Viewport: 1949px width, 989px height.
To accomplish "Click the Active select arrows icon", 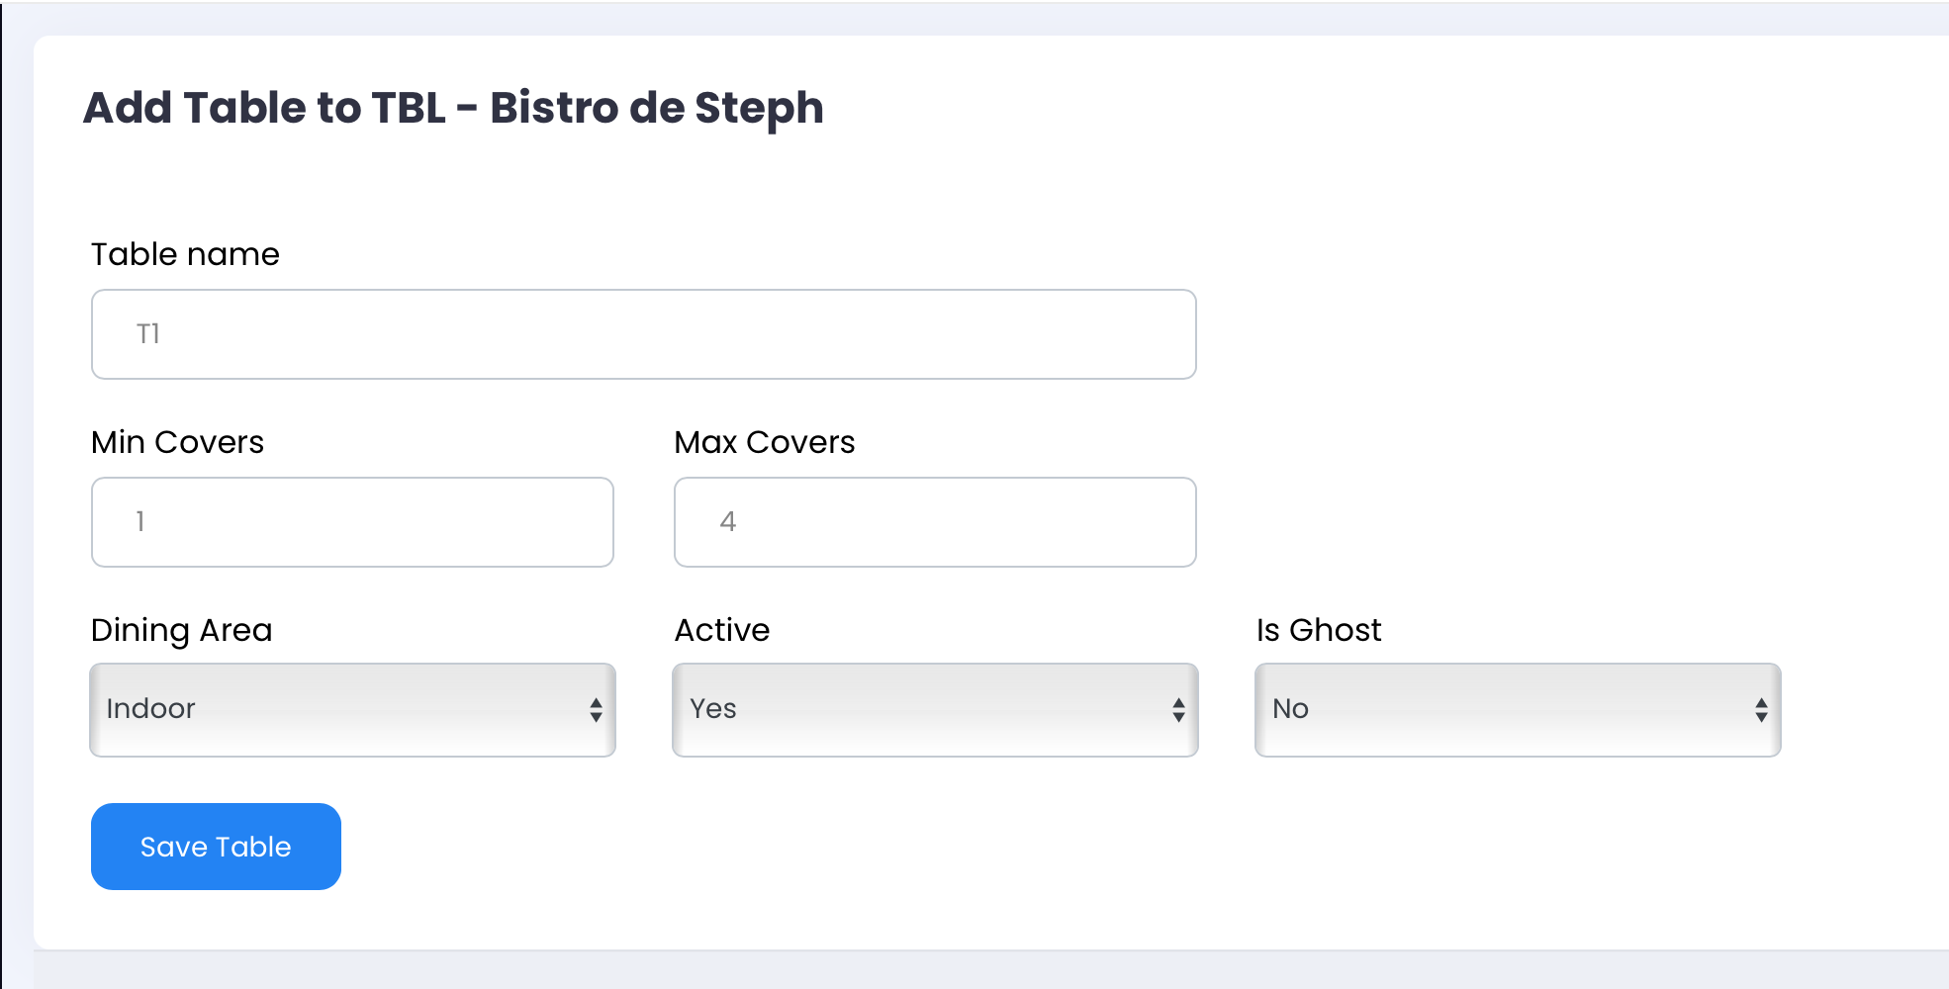I will click(x=1178, y=710).
